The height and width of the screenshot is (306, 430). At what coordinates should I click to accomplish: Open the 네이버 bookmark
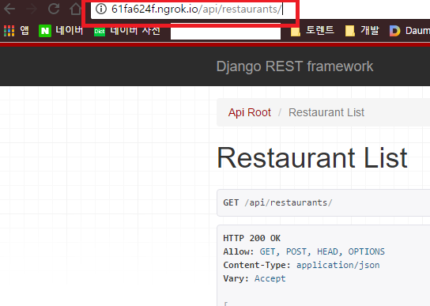tap(70, 30)
